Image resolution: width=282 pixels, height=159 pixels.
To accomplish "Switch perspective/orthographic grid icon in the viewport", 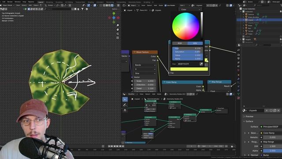I will tap(118, 38).
